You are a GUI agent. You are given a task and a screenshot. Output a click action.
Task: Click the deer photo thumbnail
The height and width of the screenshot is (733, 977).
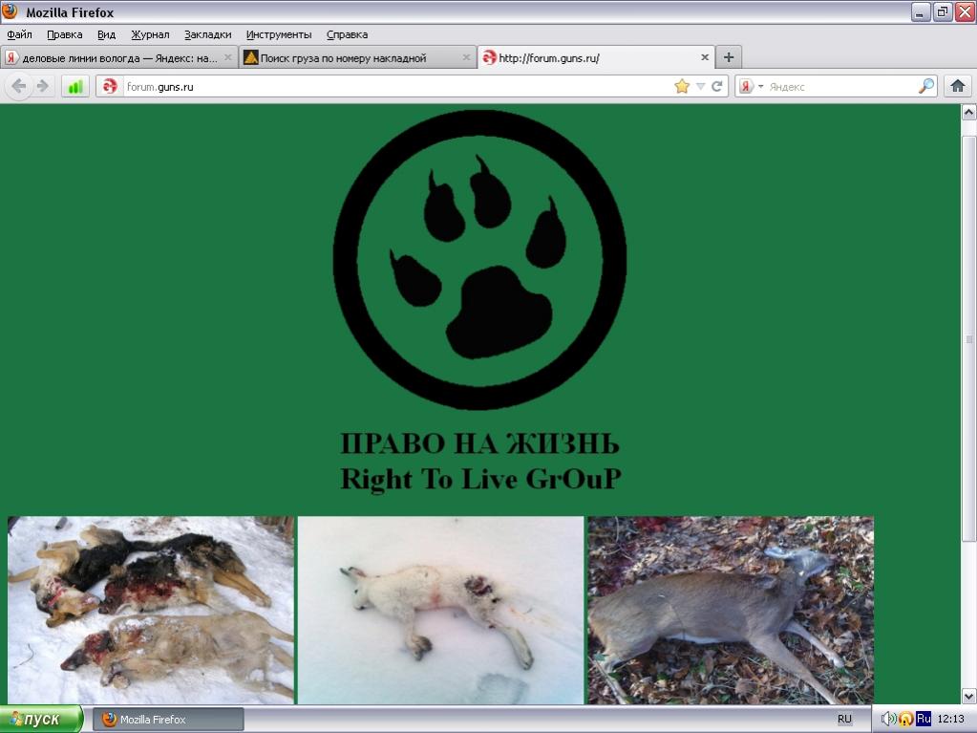[730, 610]
